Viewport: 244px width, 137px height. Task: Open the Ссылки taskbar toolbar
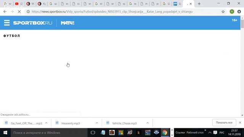(180, 133)
